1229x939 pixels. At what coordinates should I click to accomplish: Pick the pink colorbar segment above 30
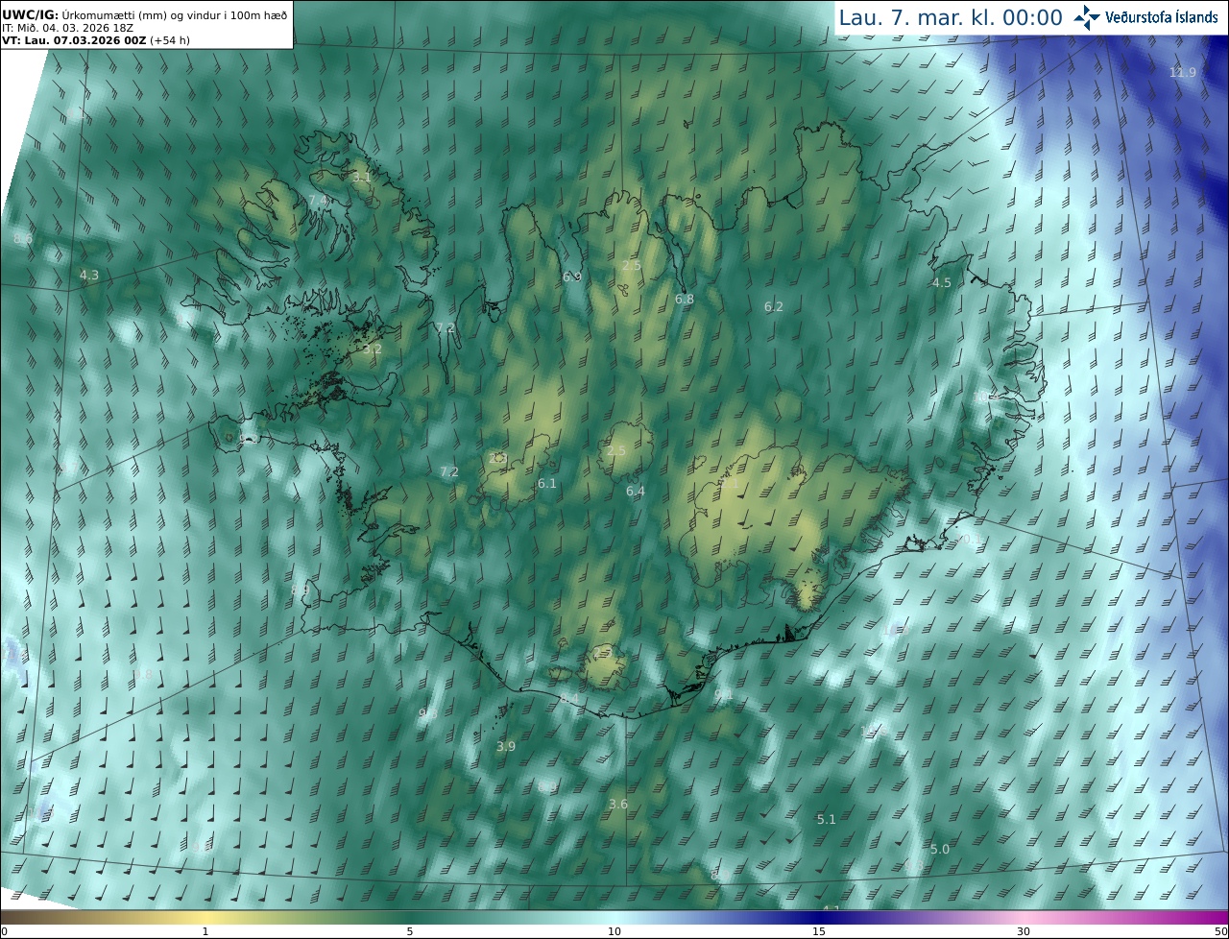pyautogui.click(x=1024, y=917)
